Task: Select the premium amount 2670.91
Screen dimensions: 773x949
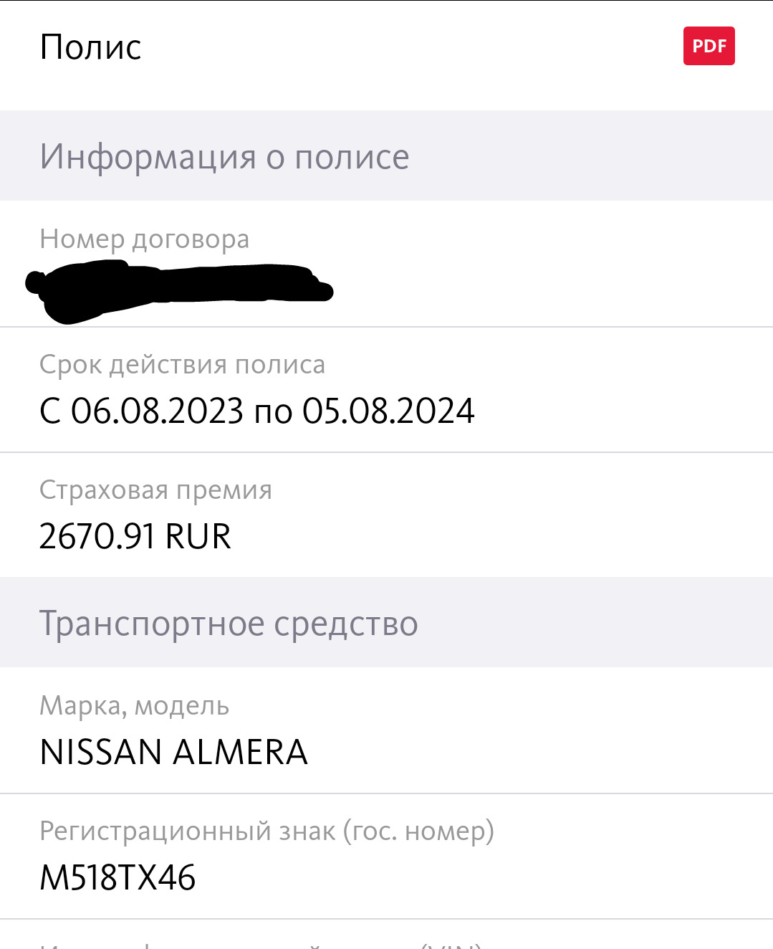Action: (97, 536)
